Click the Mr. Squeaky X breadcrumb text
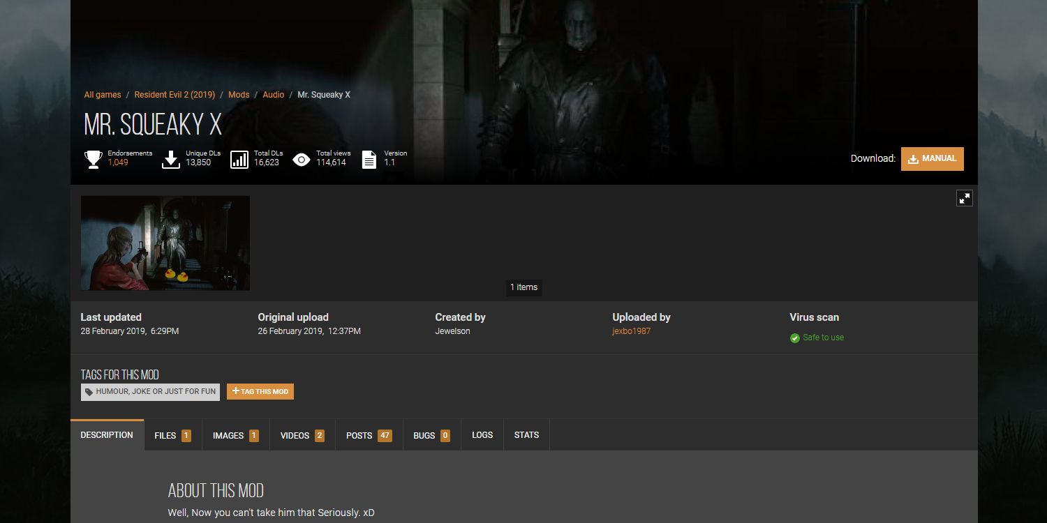The height and width of the screenshot is (523, 1047). [x=324, y=95]
